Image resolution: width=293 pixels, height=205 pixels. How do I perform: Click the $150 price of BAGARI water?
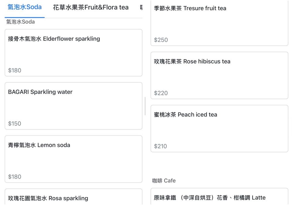click(15, 124)
